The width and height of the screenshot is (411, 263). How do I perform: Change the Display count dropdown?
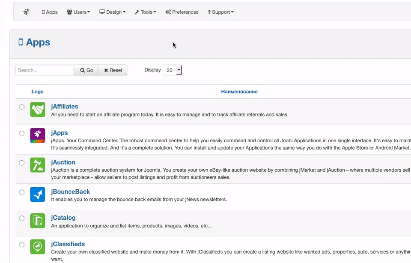tap(172, 70)
